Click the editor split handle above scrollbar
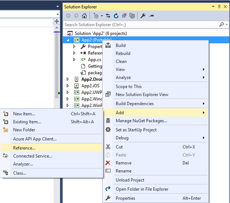230x203 pixels. pyautogui.click(x=57, y=21)
